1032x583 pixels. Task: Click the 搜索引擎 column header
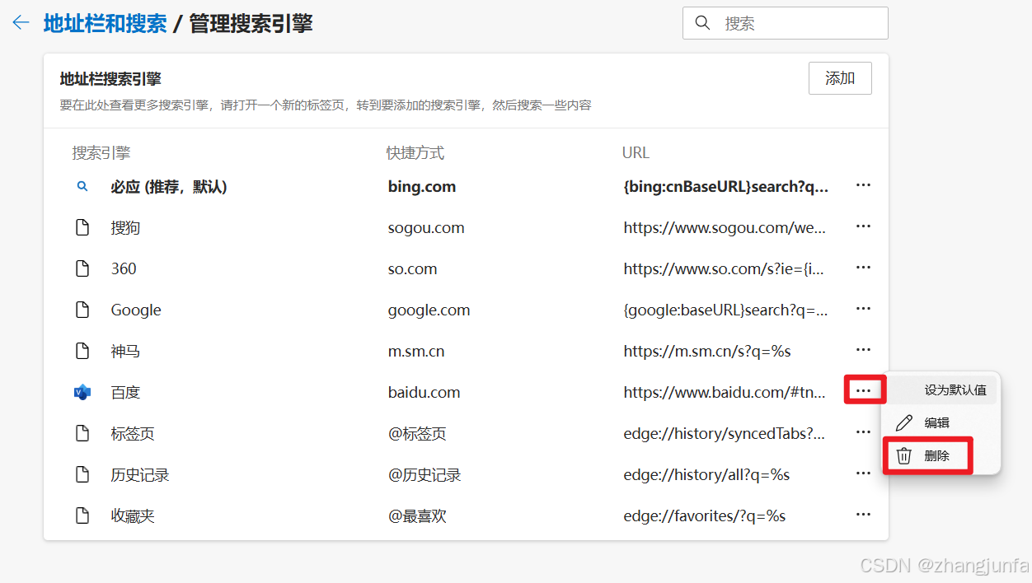(101, 153)
